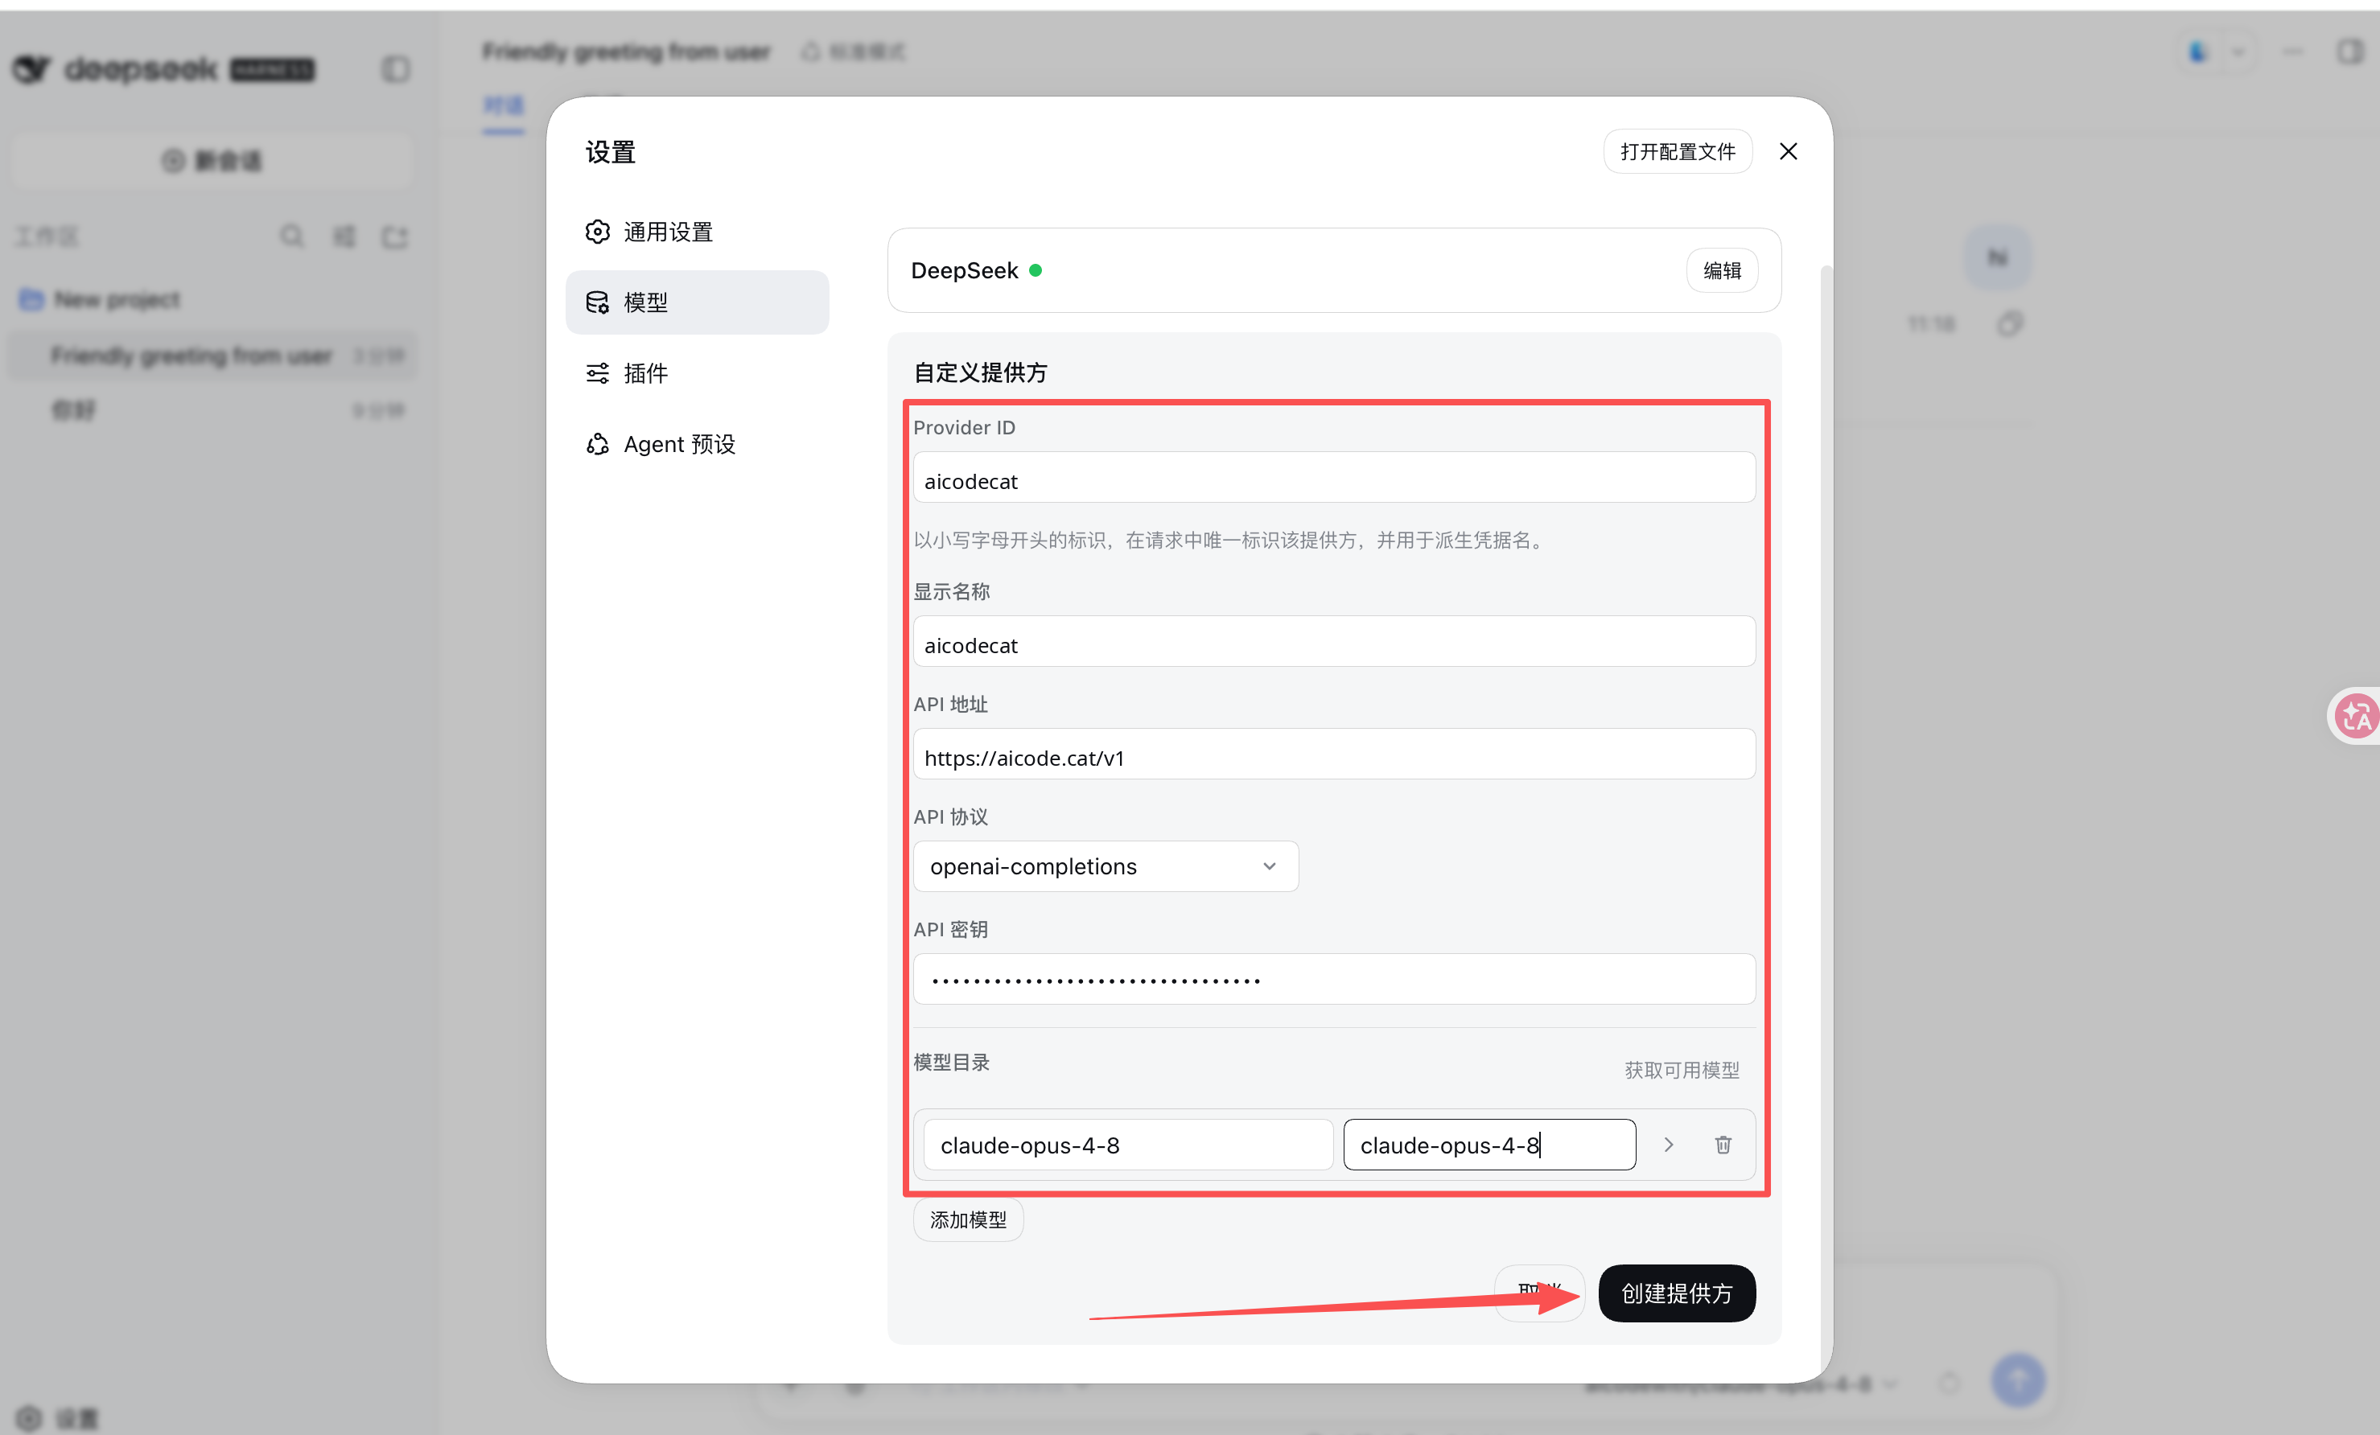This screenshot has height=1435, width=2380.
Task: Click the floating translate icon at right edge
Action: (2356, 716)
